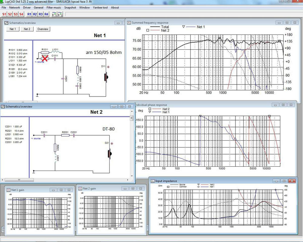Select the R1061 resistor symbol in Net 1

(x=78, y=70)
